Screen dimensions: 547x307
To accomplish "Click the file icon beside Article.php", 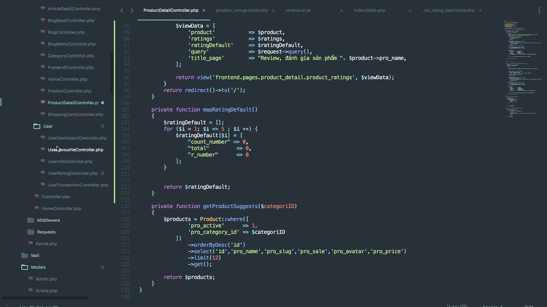I will pos(31,290).
